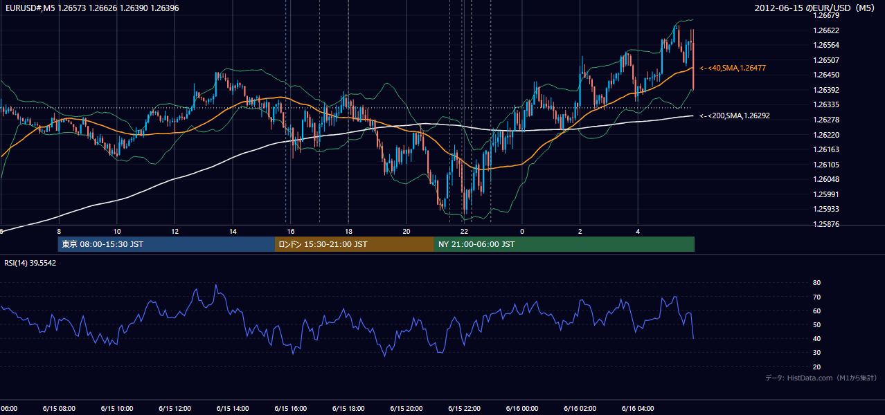Click the RSI scale value 70

tap(816, 297)
